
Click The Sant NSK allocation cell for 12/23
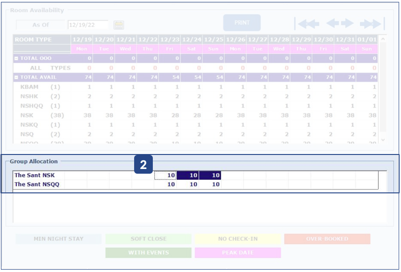tap(165, 176)
